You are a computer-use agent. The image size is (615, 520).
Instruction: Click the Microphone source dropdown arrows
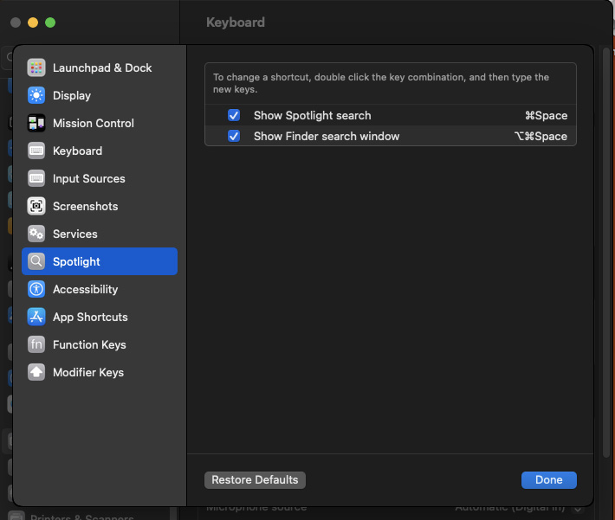578,509
